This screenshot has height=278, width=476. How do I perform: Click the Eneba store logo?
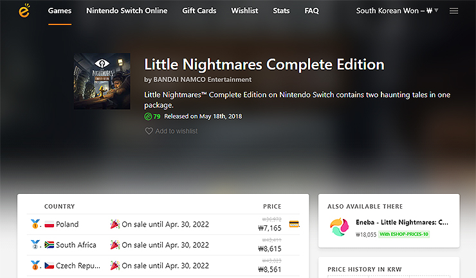(340, 227)
